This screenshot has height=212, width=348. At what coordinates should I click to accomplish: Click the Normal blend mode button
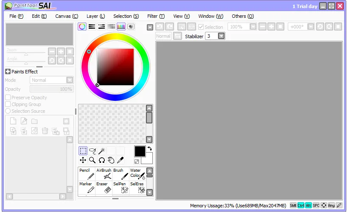163,36
